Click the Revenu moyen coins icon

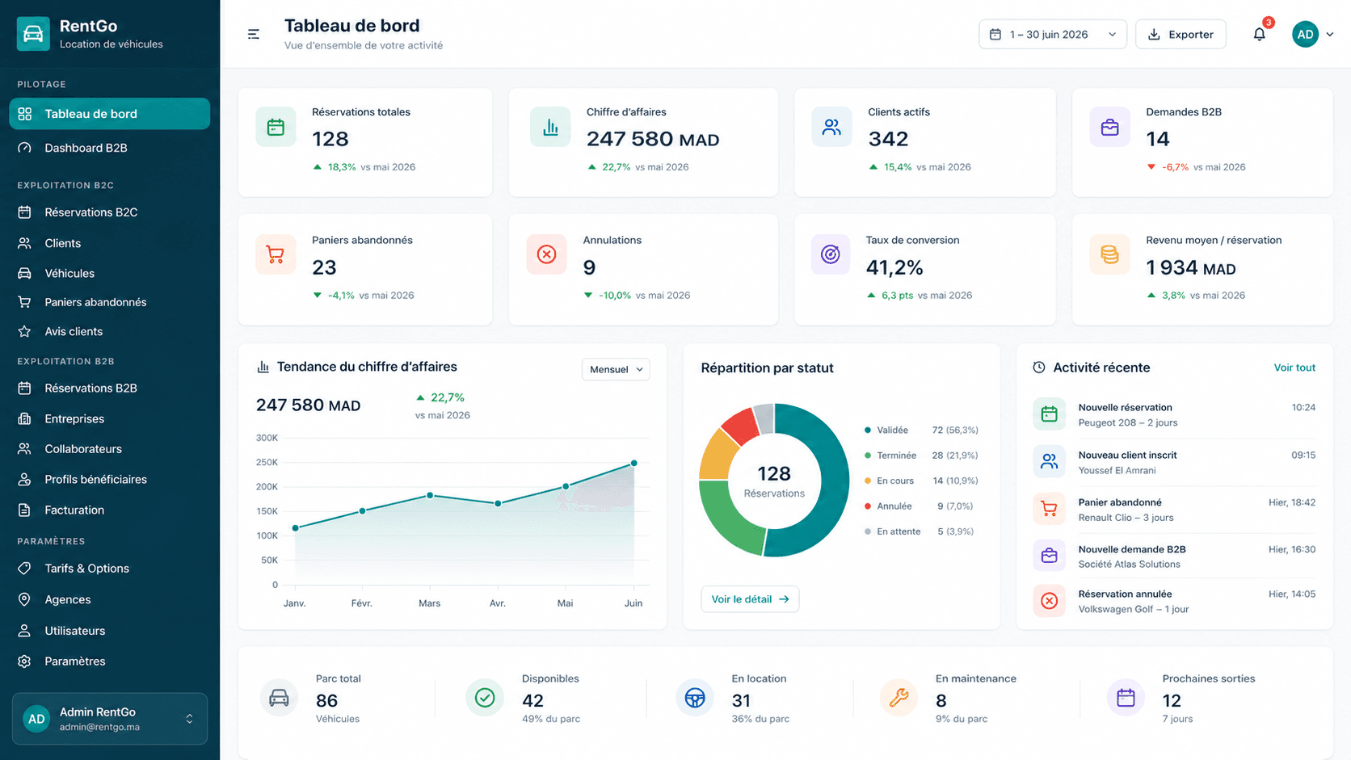pos(1109,254)
